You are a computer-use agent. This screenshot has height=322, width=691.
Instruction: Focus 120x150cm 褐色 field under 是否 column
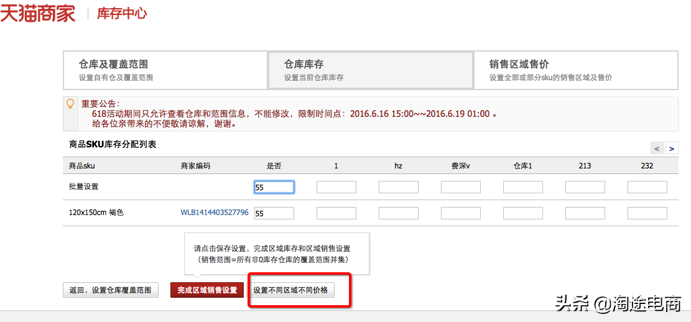pyautogui.click(x=274, y=213)
